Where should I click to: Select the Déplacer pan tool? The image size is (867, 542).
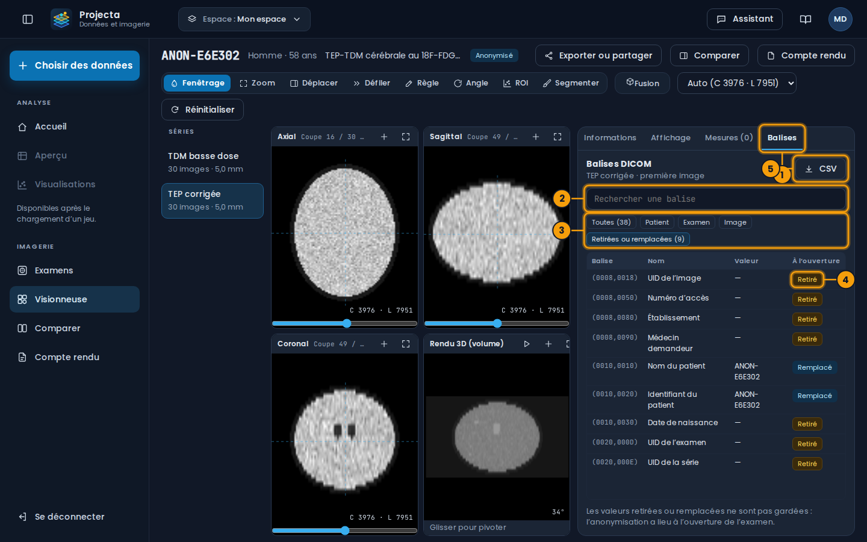pyautogui.click(x=314, y=83)
